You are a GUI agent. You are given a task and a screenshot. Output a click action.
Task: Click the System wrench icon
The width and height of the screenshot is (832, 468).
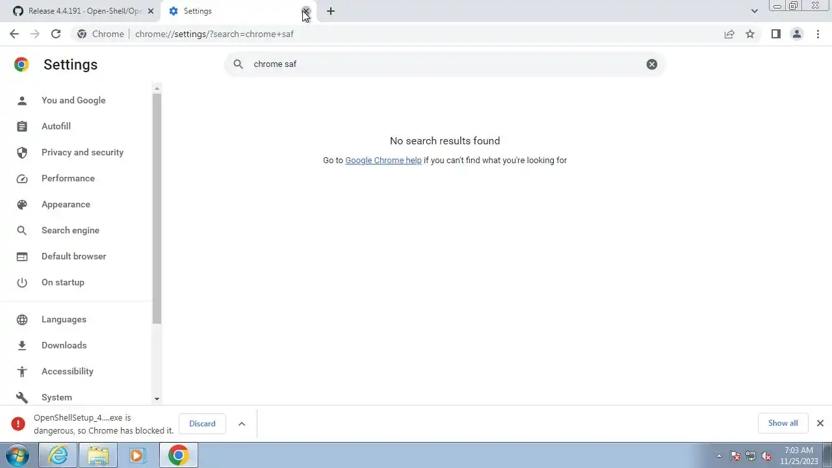coord(22,397)
